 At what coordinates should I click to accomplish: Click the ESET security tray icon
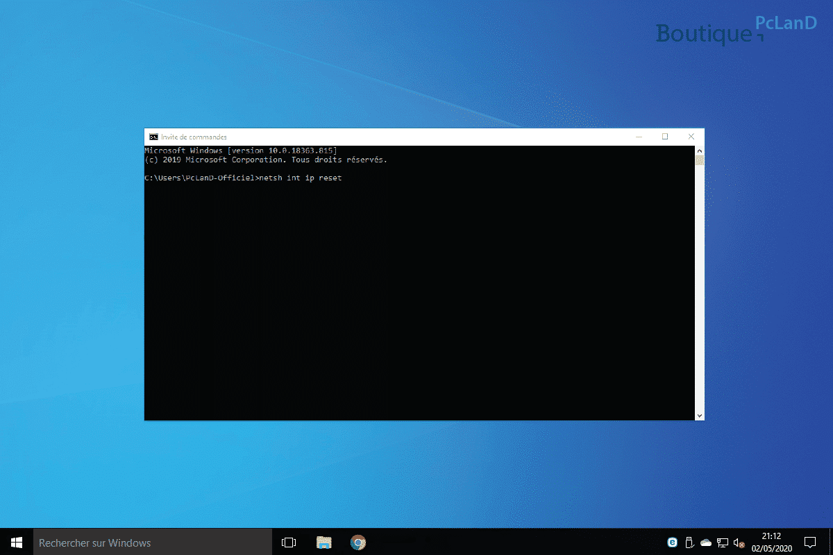[673, 543]
